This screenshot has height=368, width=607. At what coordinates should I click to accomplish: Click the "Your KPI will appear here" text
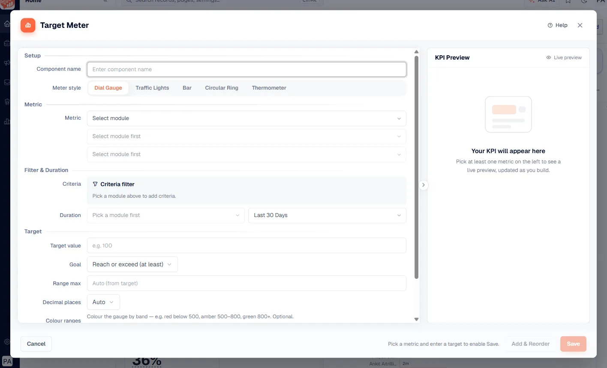(x=508, y=151)
